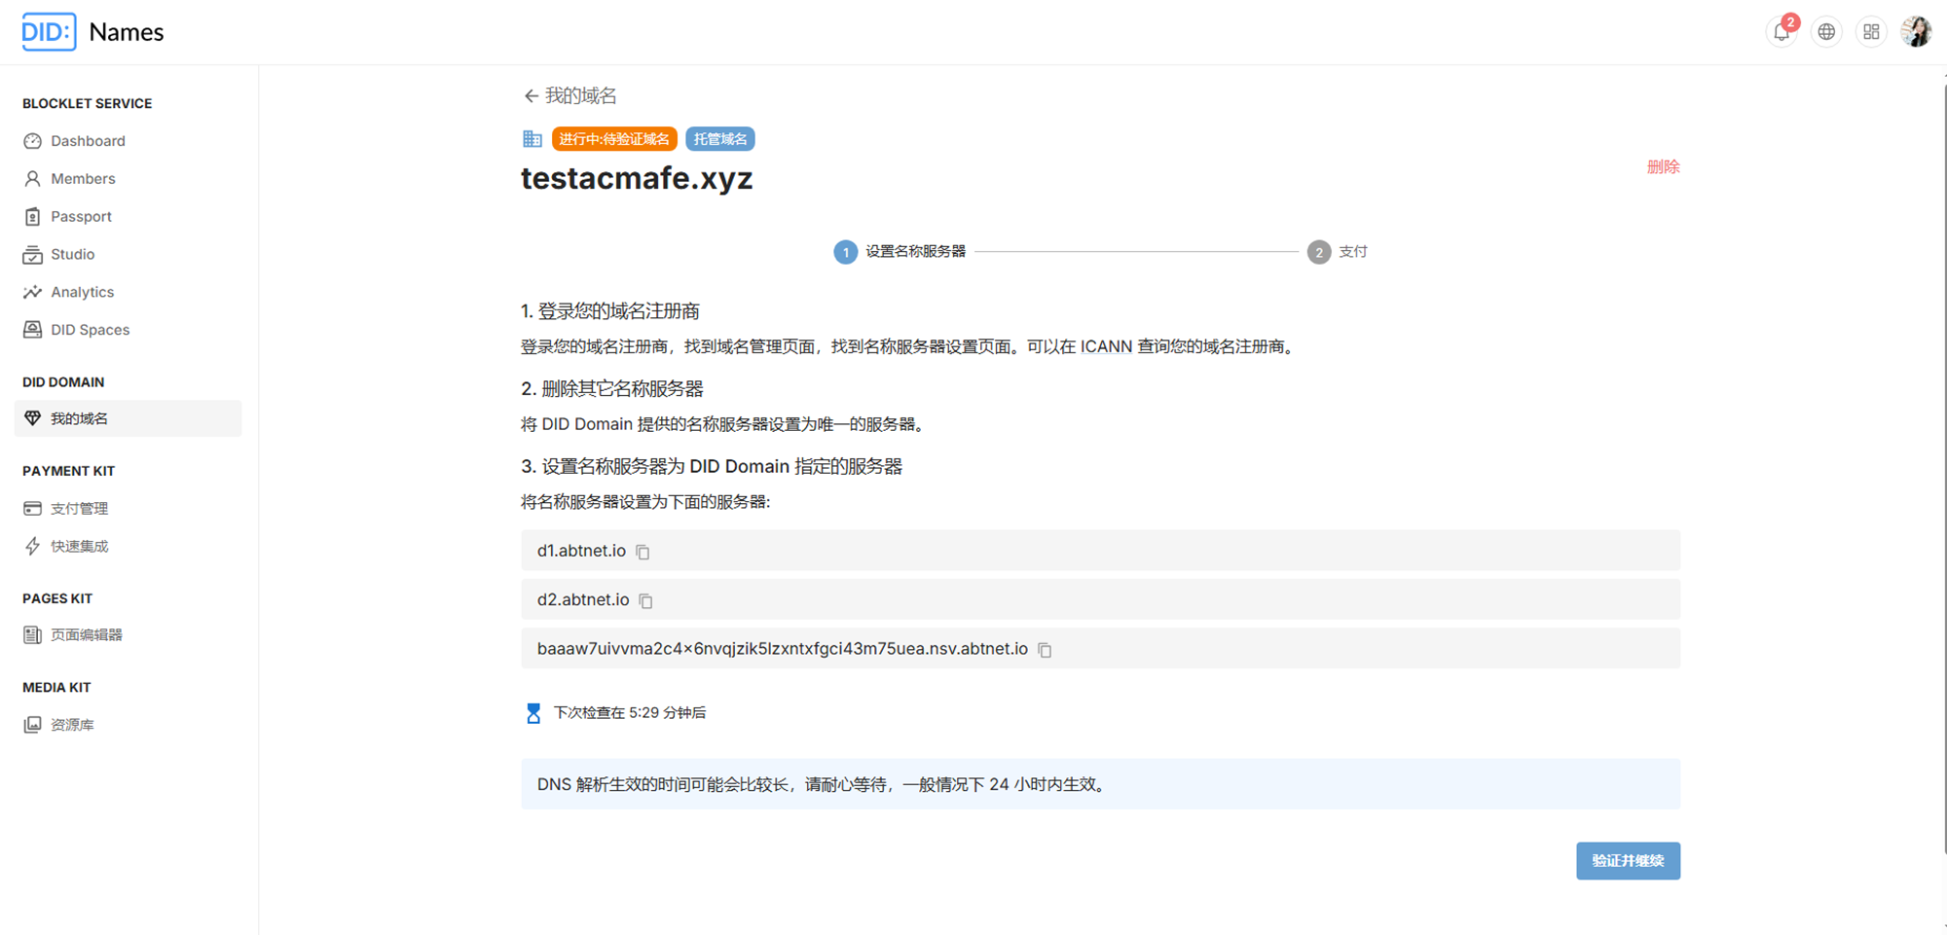Select step 2 支付 in the stepper

coord(1338,252)
